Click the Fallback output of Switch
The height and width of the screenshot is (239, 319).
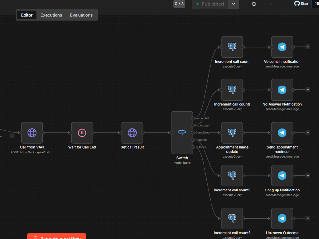[193, 147]
